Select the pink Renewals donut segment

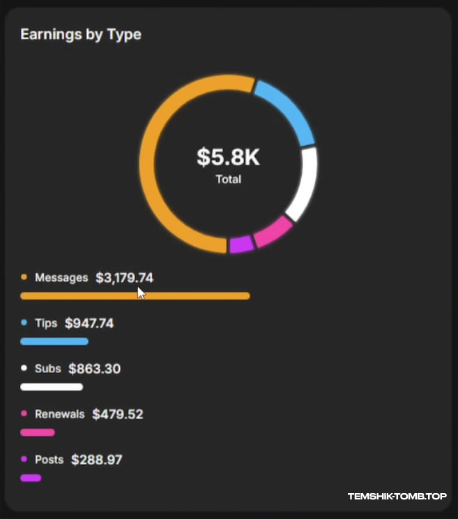[x=272, y=232]
